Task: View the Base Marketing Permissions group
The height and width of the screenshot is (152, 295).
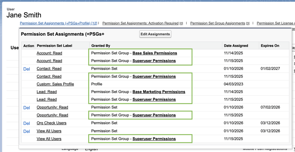Action: coord(159,92)
